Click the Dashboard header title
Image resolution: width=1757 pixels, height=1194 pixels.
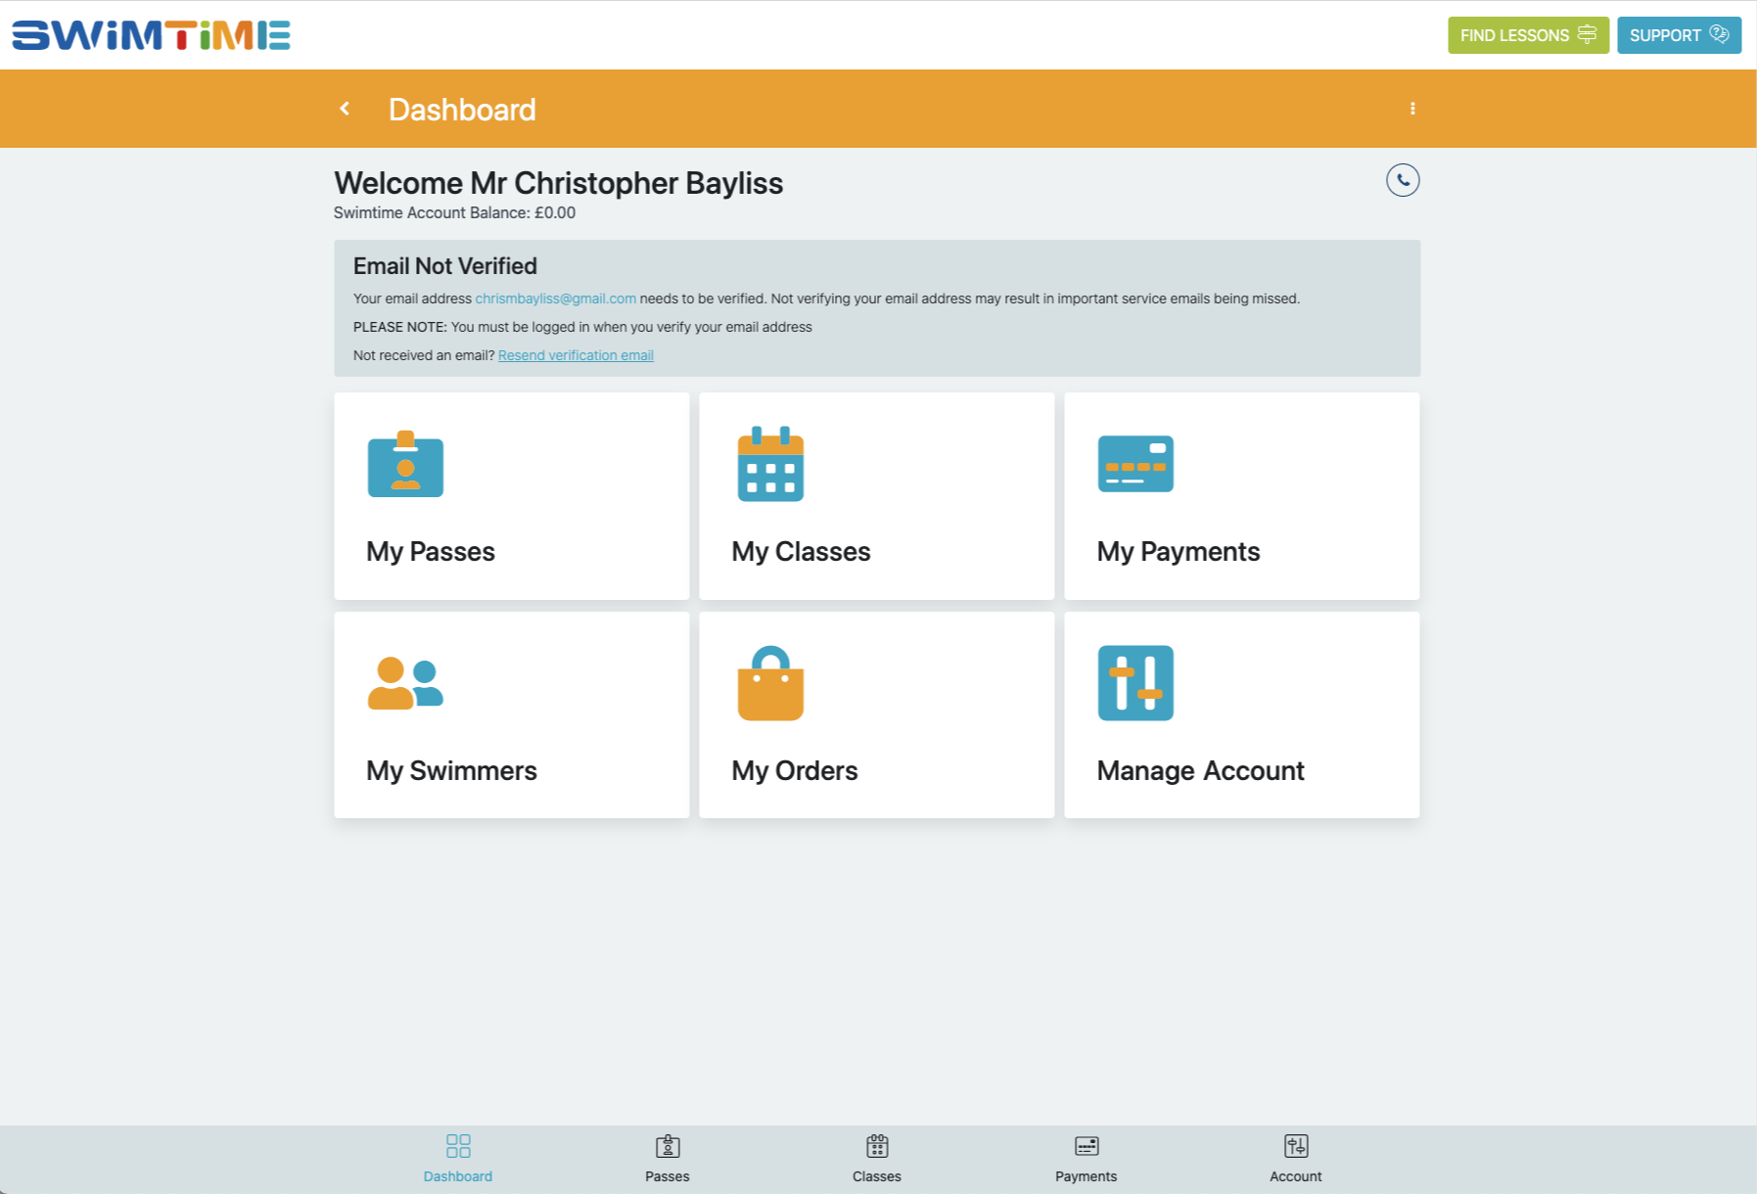462,110
